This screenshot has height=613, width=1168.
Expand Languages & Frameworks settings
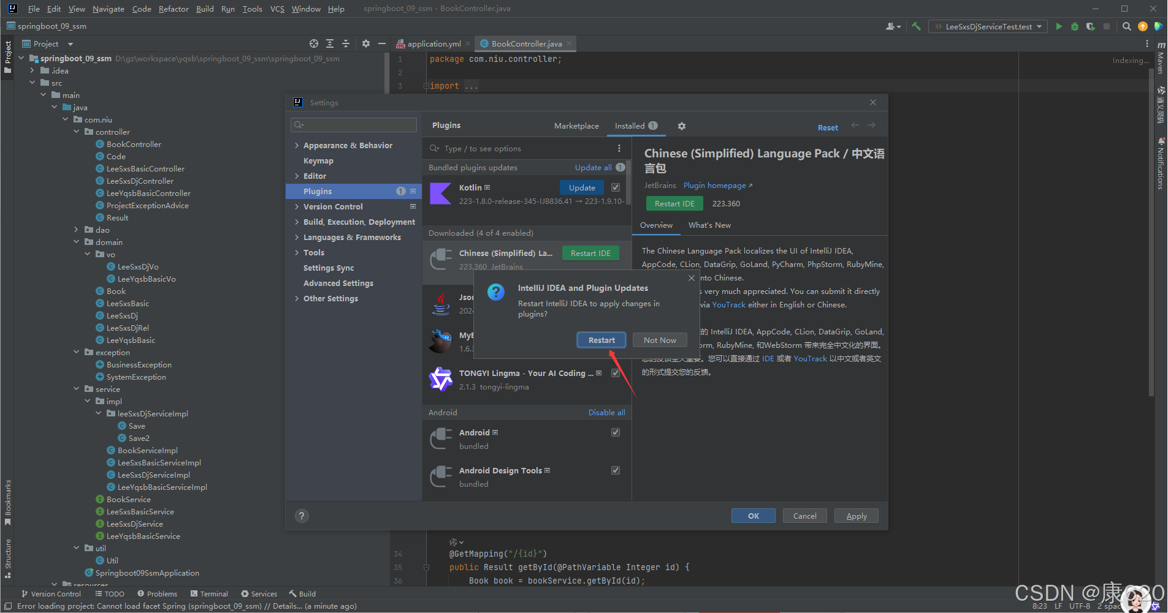[x=297, y=237]
